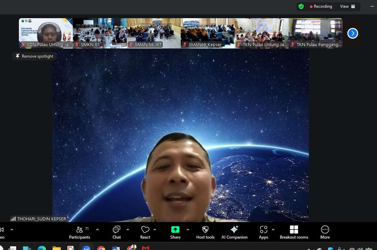
Task: Start screen sharing with Share button
Action: pyautogui.click(x=175, y=232)
